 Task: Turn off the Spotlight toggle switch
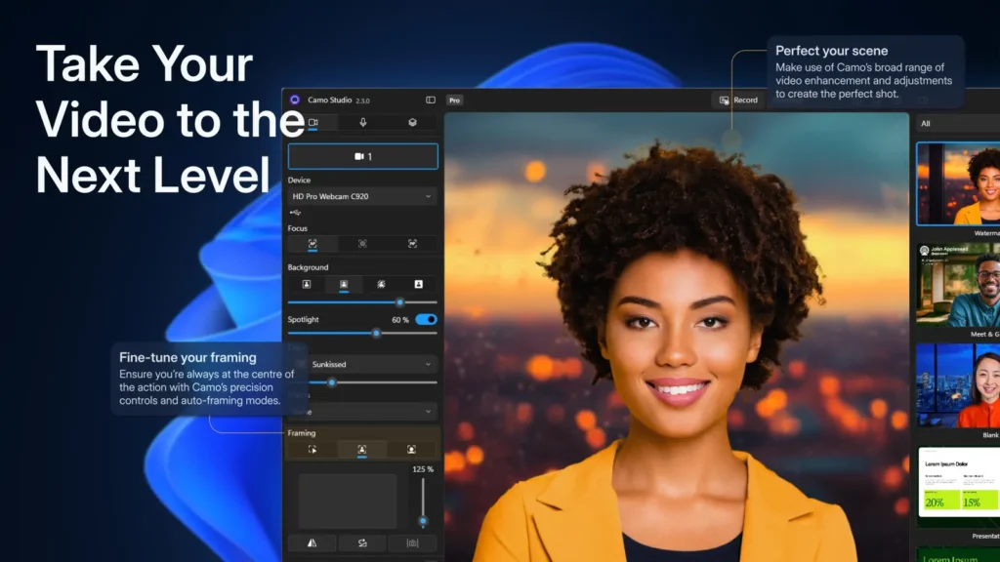(x=426, y=319)
